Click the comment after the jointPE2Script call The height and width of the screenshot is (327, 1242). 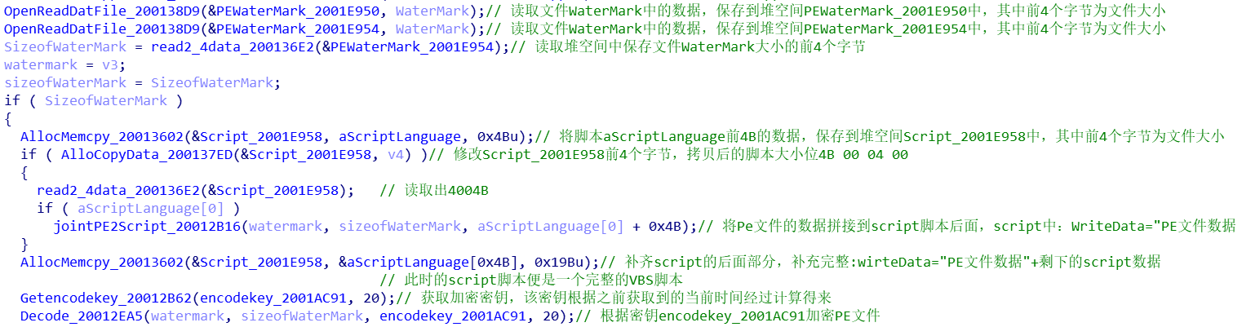pos(967,227)
